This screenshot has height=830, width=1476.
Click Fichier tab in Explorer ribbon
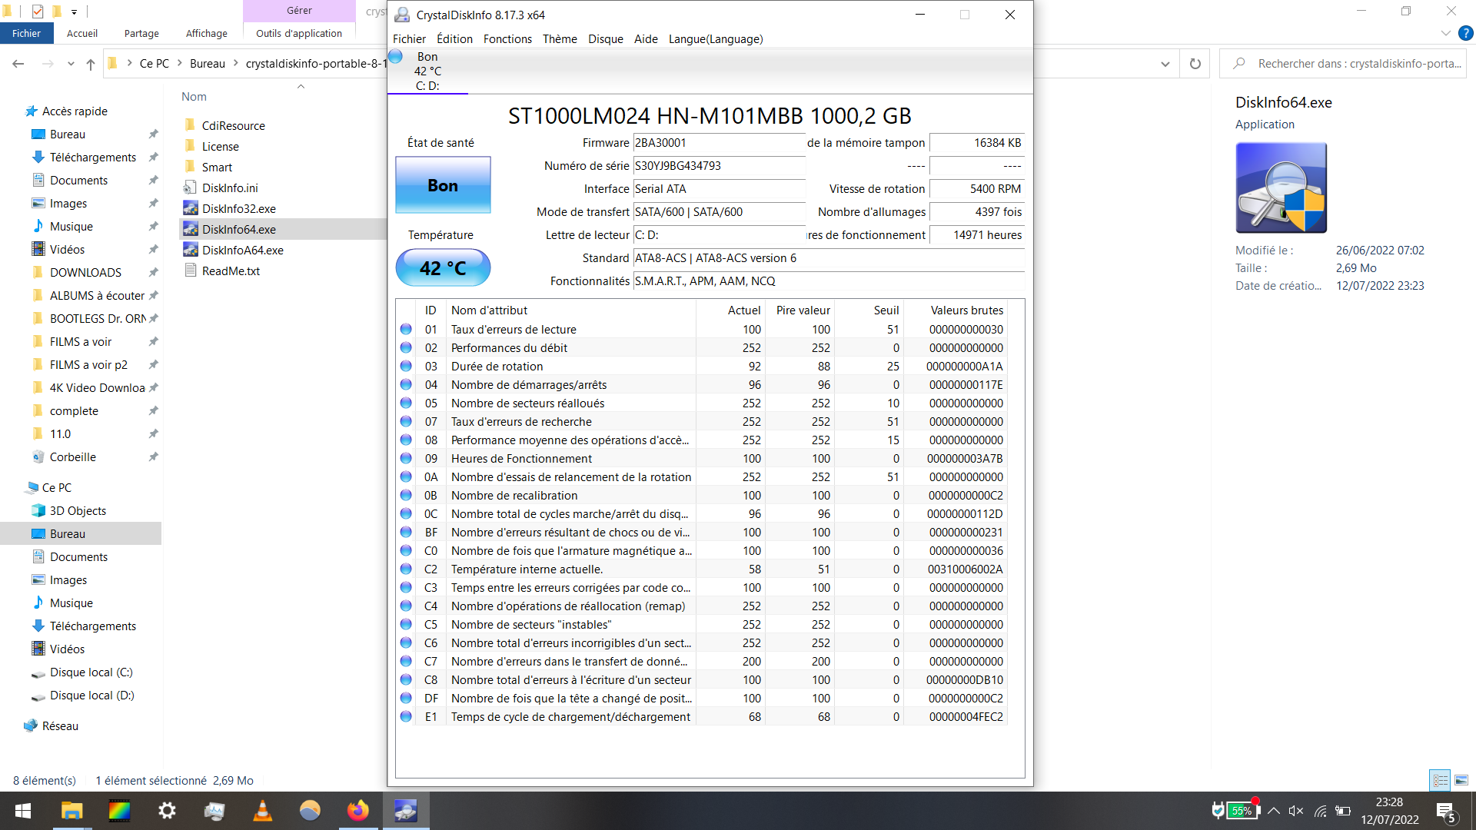[26, 33]
